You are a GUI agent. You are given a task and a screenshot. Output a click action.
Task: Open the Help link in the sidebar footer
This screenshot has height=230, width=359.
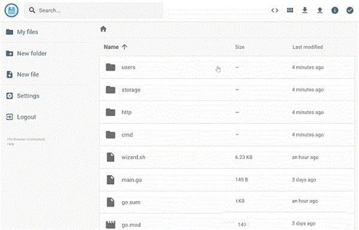11,144
